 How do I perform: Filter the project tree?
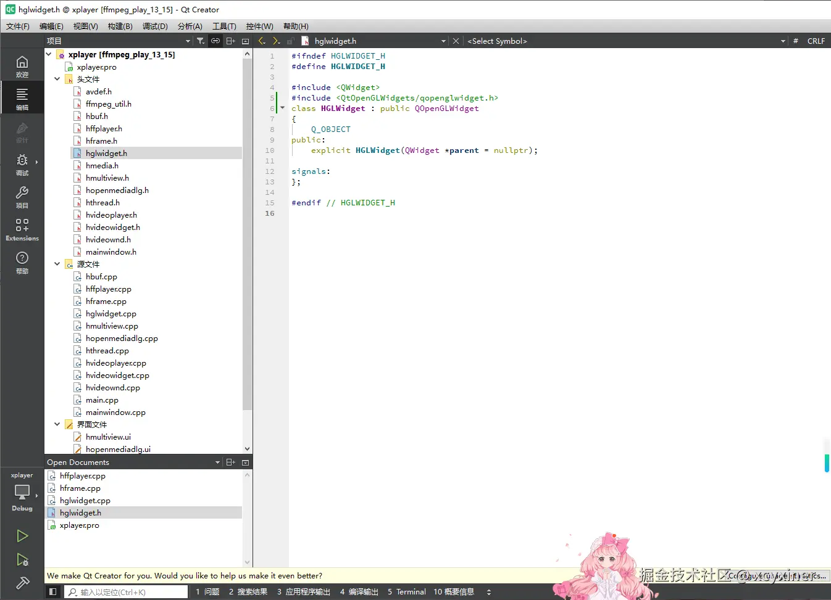[x=201, y=41]
